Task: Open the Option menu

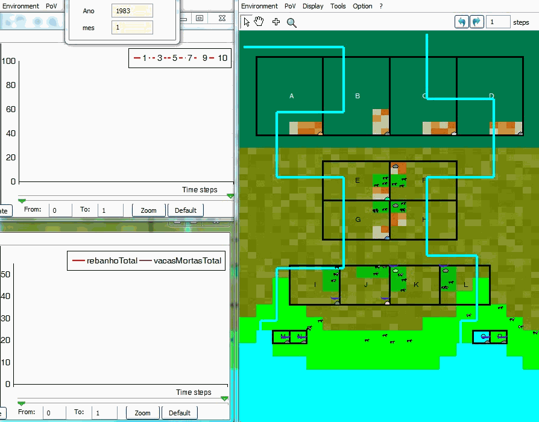Action: pos(362,6)
